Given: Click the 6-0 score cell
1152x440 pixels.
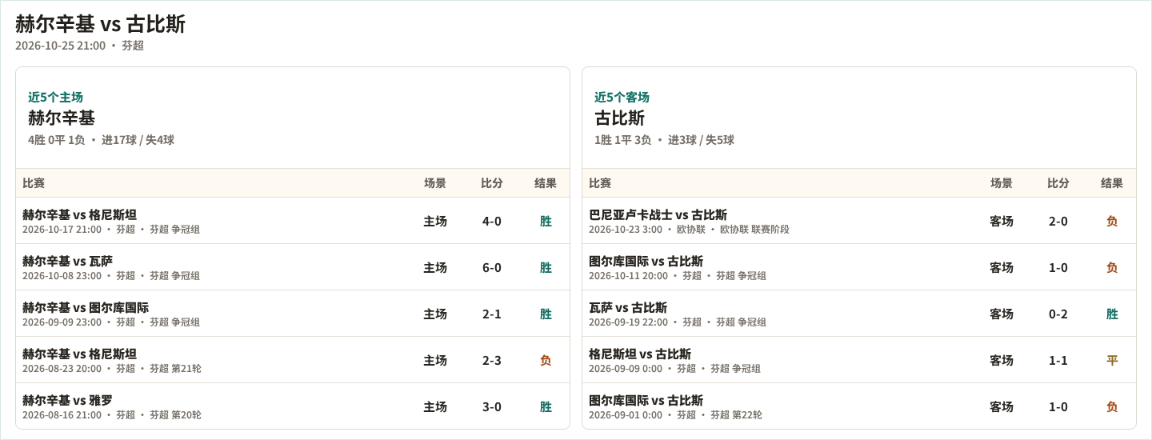Looking at the screenshot, I should click(x=492, y=267).
